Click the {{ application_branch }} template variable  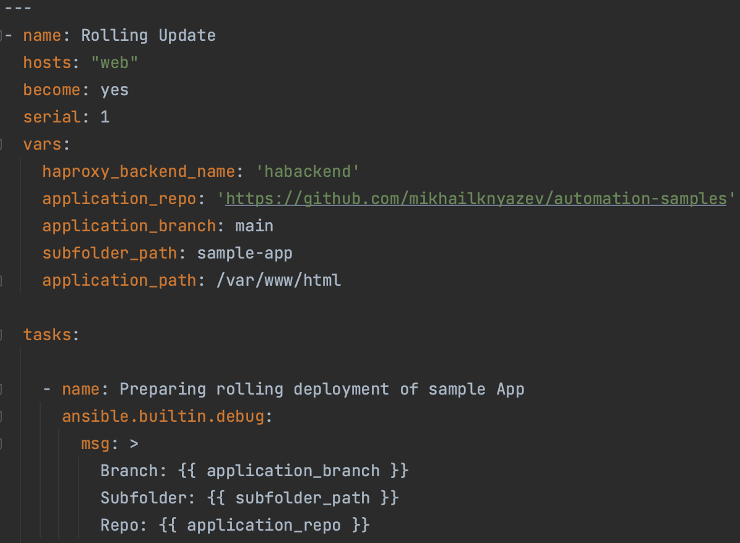click(x=293, y=471)
